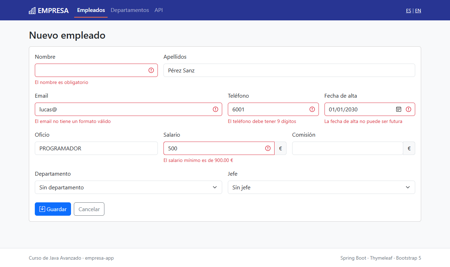This screenshot has width=450, height=267.
Task: Click the Email field containing lucas@
Action: pyautogui.click(x=128, y=109)
